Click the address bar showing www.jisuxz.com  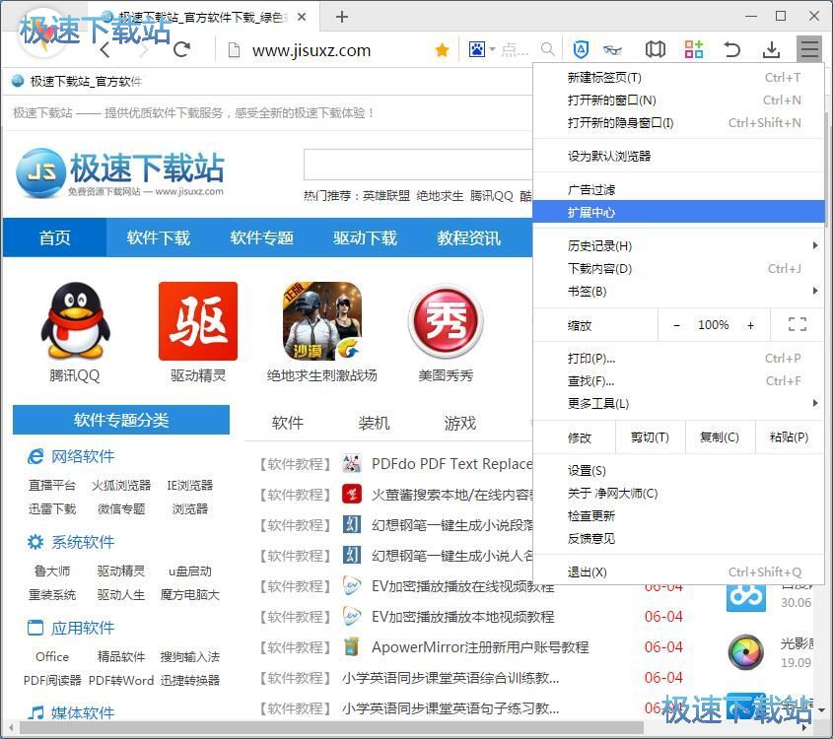(311, 50)
